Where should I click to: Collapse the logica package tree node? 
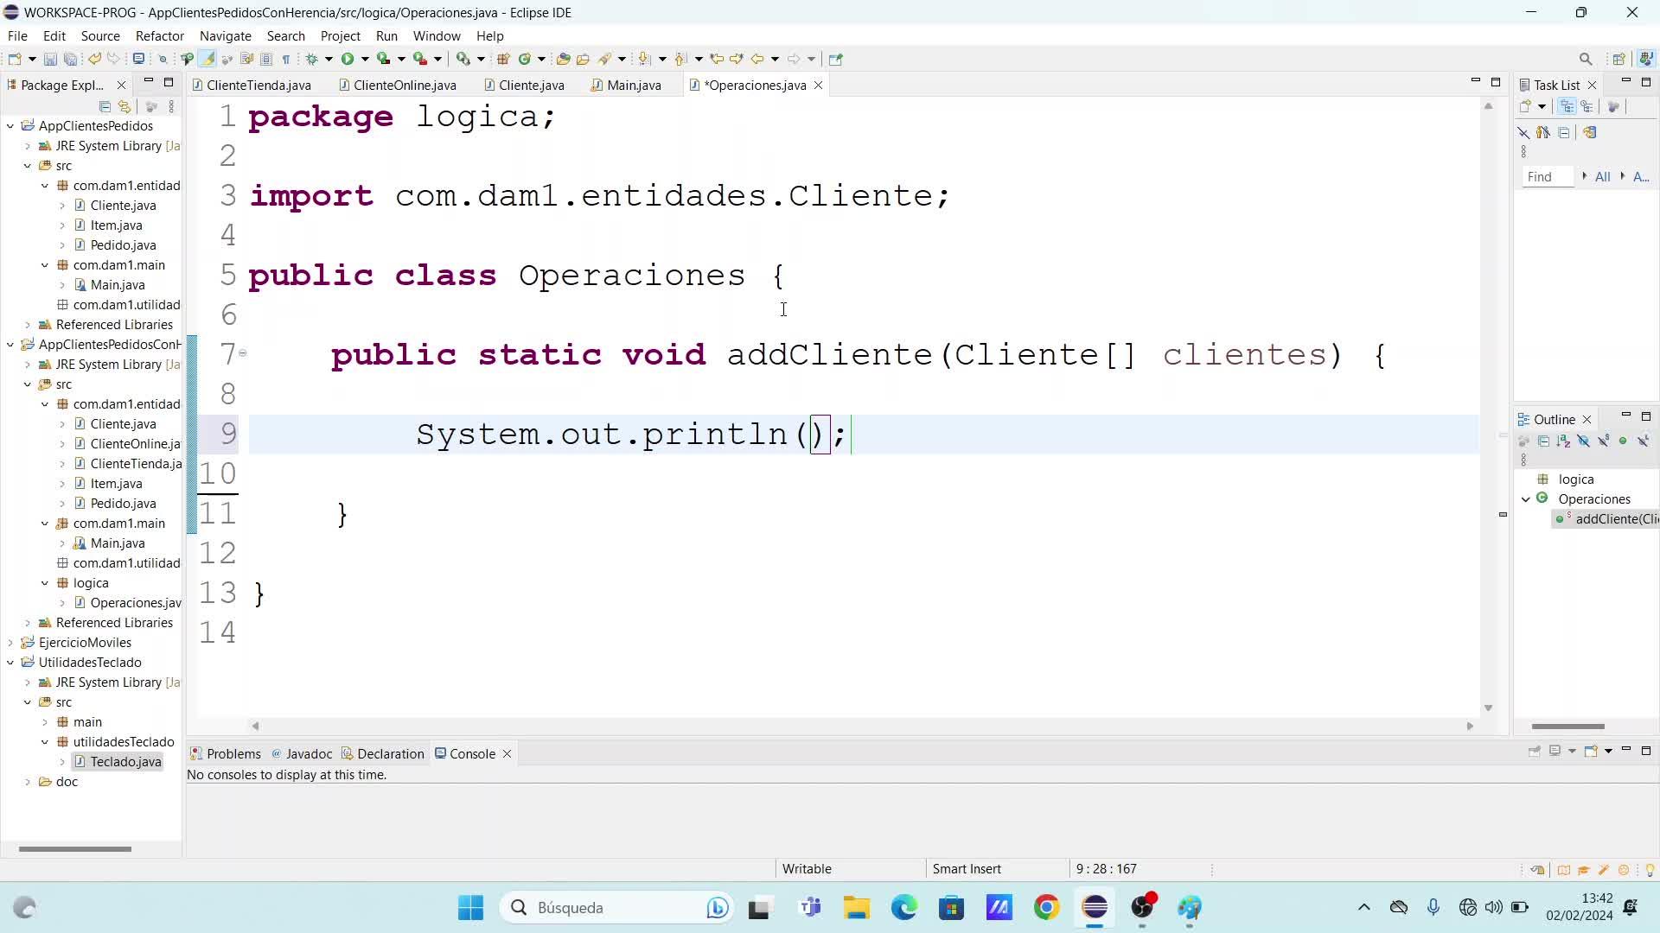pyautogui.click(x=45, y=583)
